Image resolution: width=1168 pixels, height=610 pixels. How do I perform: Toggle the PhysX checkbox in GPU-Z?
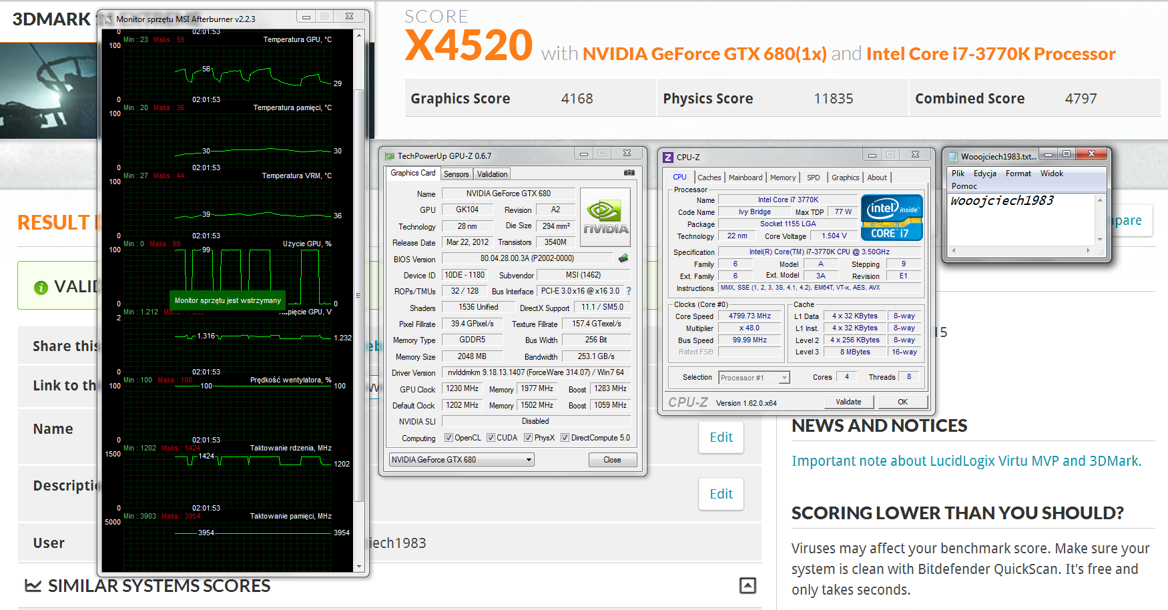tap(529, 438)
